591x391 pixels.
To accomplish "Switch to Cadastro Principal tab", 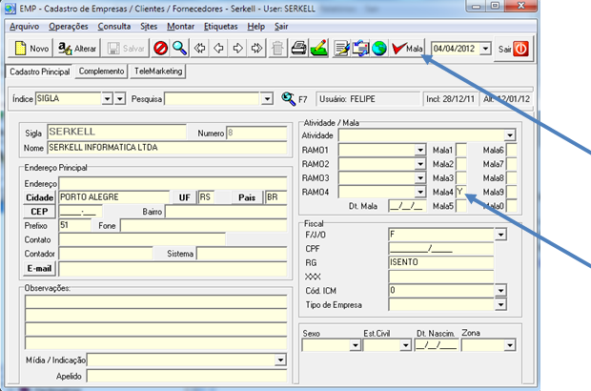I will coord(40,72).
